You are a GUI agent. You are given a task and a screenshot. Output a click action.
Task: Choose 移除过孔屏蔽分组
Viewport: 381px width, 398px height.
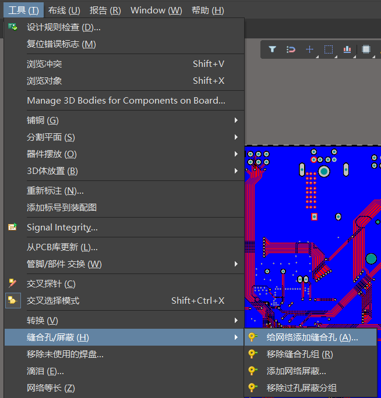pyautogui.click(x=311, y=388)
